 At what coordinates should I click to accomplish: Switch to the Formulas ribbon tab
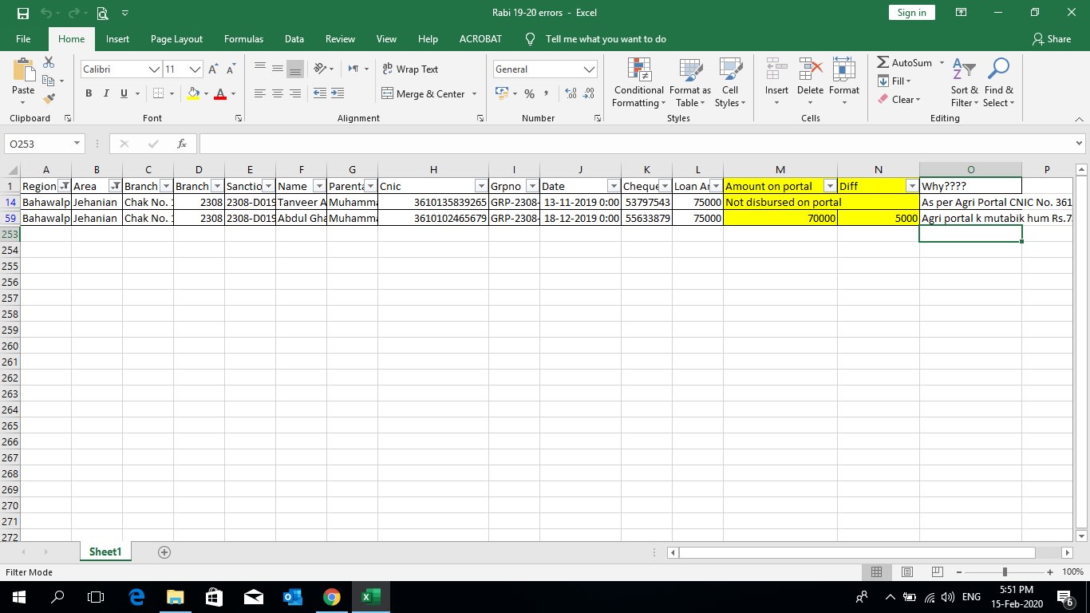pyautogui.click(x=243, y=38)
